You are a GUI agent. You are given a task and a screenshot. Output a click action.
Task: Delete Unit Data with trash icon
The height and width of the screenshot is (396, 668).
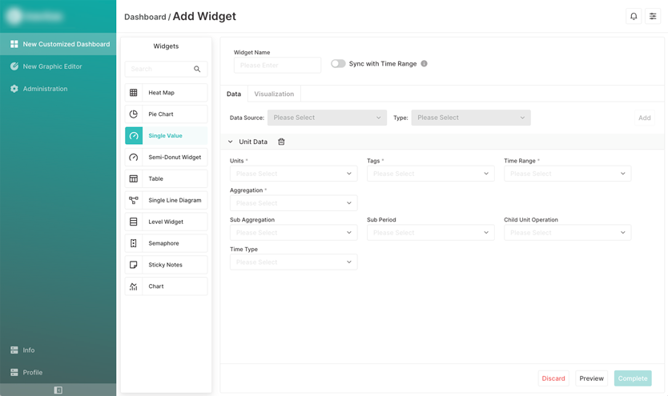click(x=281, y=142)
